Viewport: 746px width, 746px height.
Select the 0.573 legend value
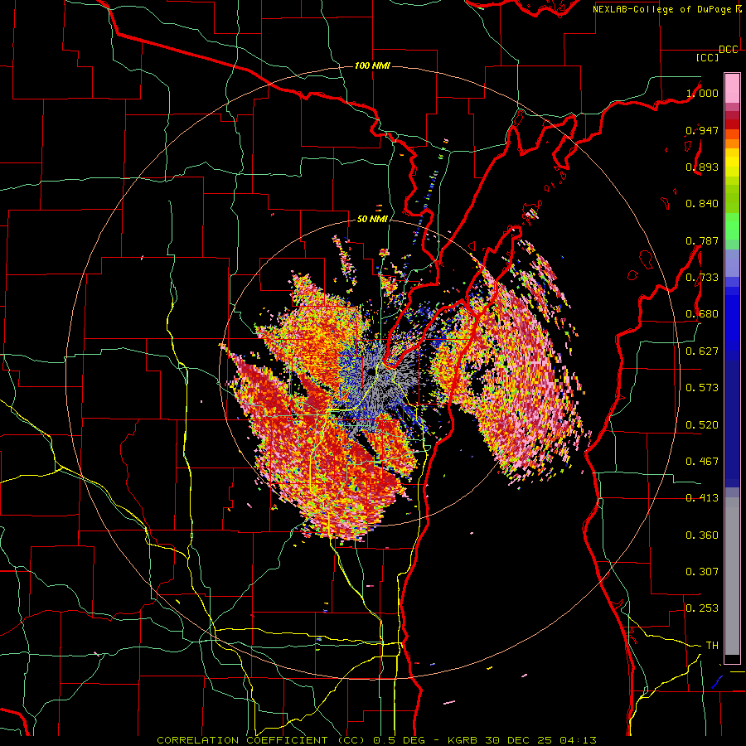tap(702, 388)
